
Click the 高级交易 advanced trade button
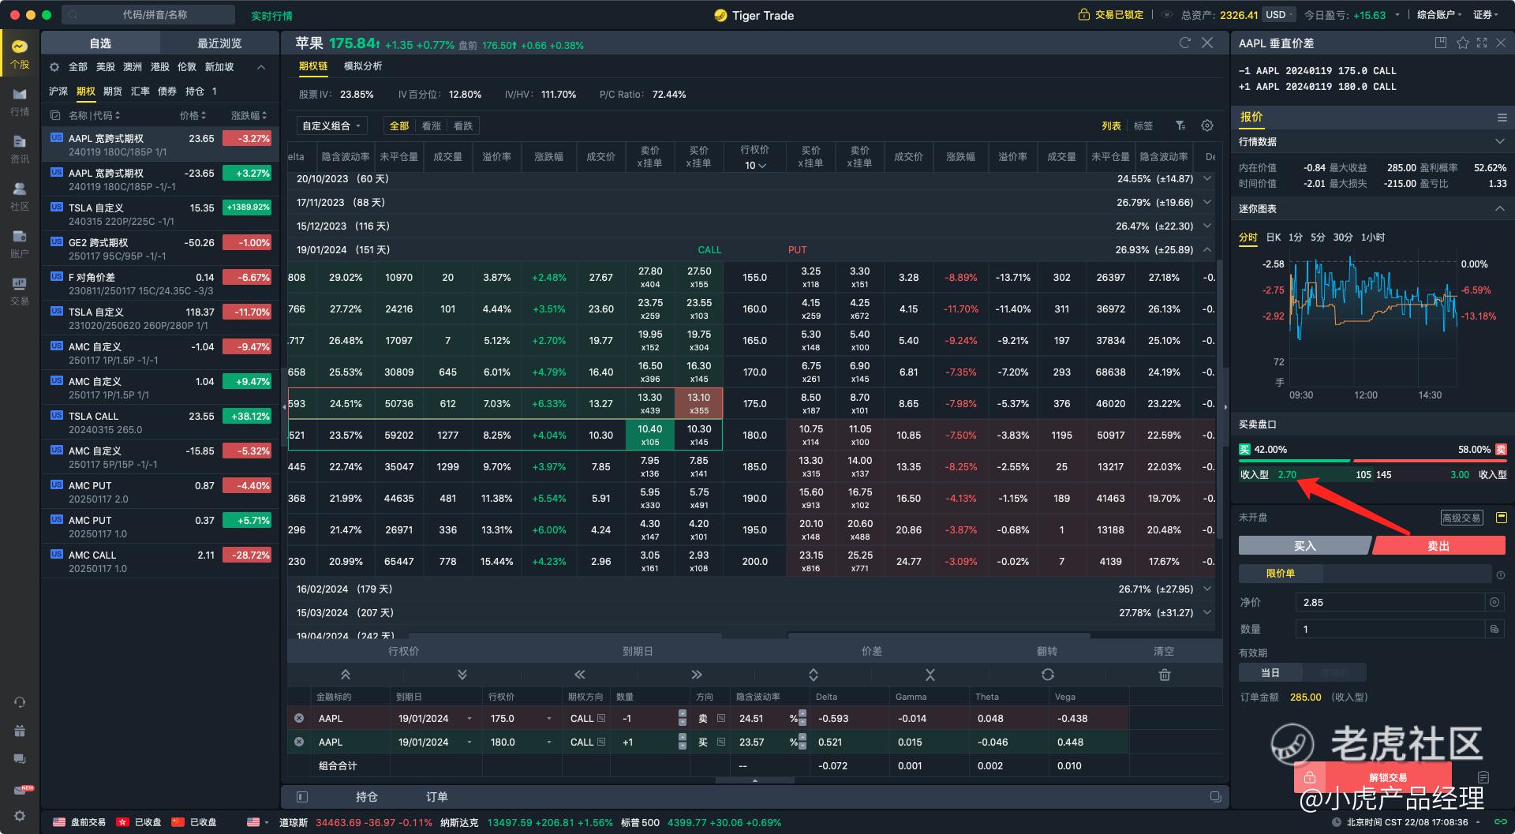[1461, 518]
